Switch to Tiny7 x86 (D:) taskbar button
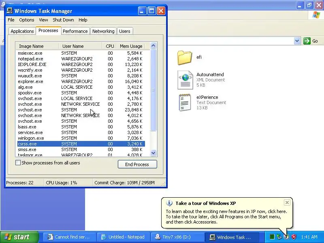Image resolution: width=324 pixels, height=243 pixels. (177, 237)
